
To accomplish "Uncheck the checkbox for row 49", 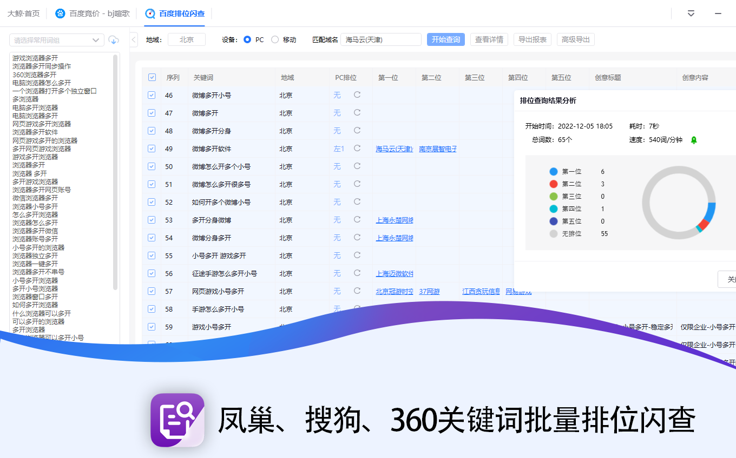I will pos(152,149).
